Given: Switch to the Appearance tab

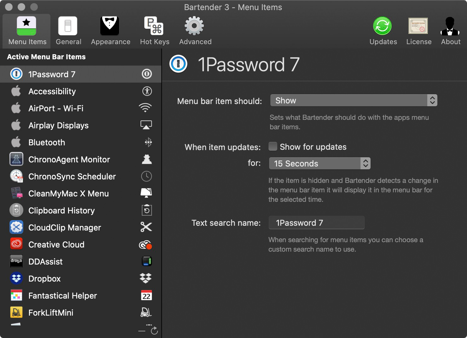Looking at the screenshot, I should click(x=110, y=31).
